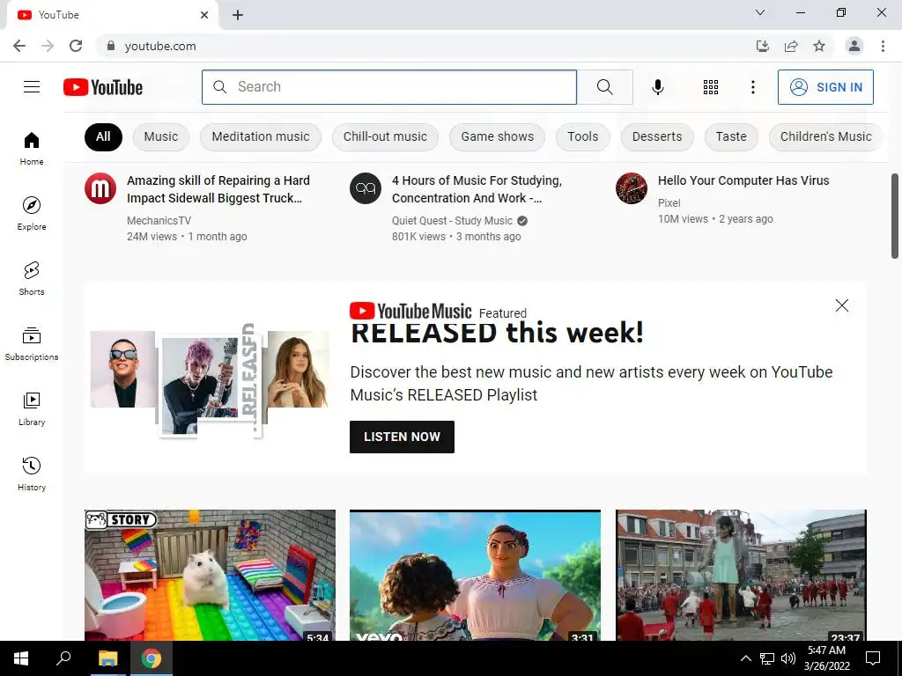The width and height of the screenshot is (902, 676).
Task: Open volume control in system tray
Action: 788,658
